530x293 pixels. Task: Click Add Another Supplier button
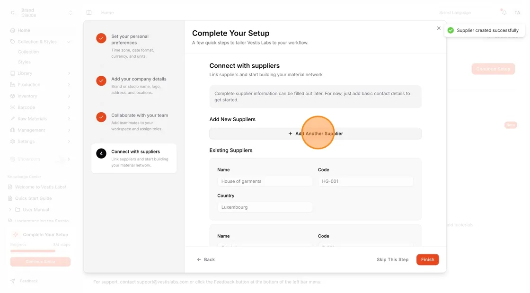click(315, 133)
